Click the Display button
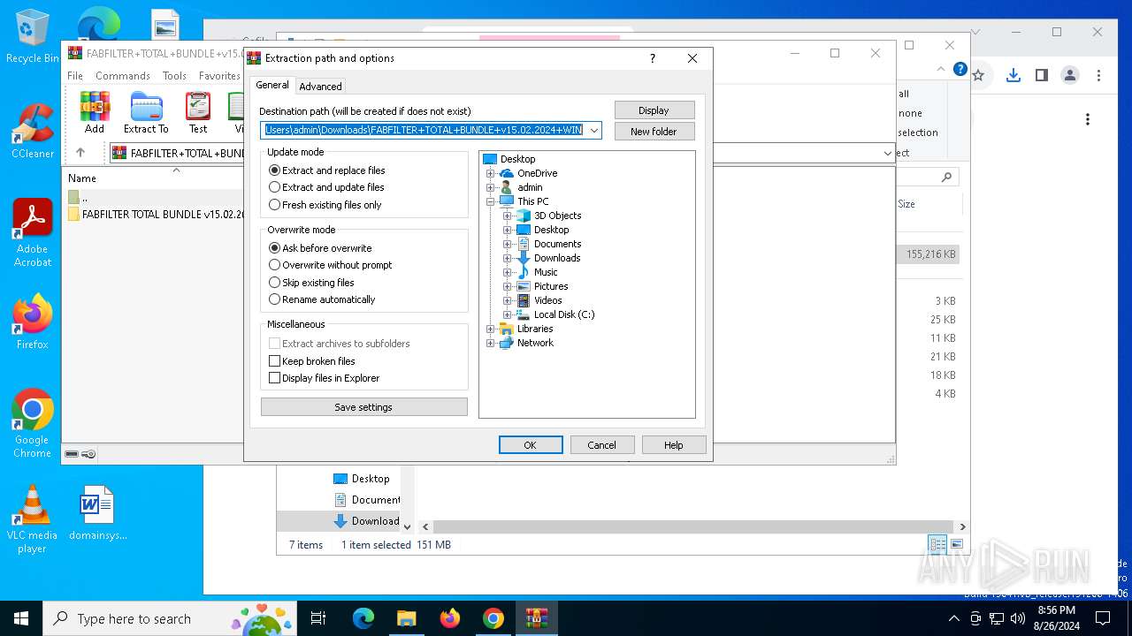 [654, 110]
